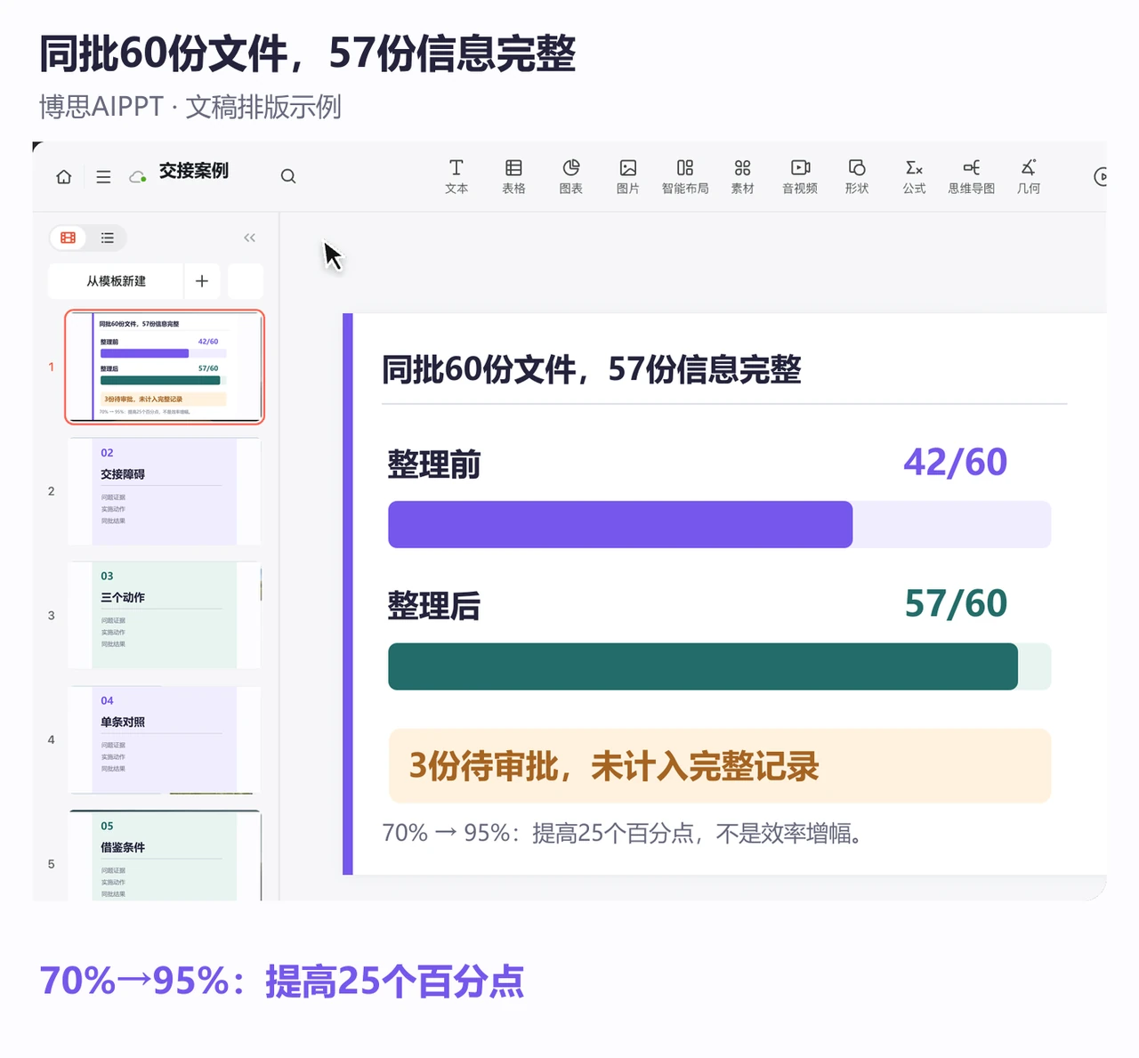Insert a formula using 公式
Viewport: 1139px width, 1058px height.
point(914,176)
